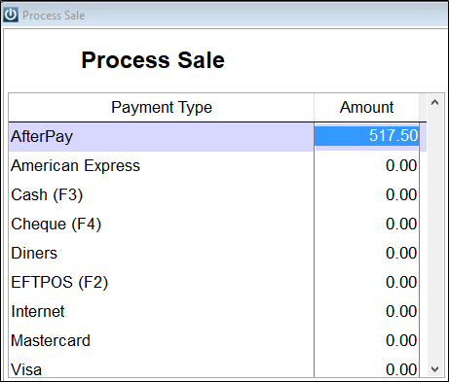Click the scrollbar up arrow
449x382 pixels.
pyautogui.click(x=435, y=102)
